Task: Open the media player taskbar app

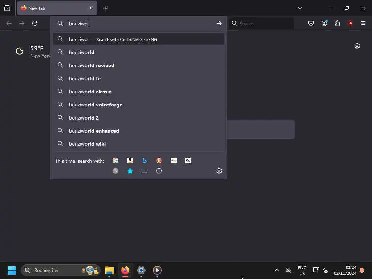Action: point(157,270)
